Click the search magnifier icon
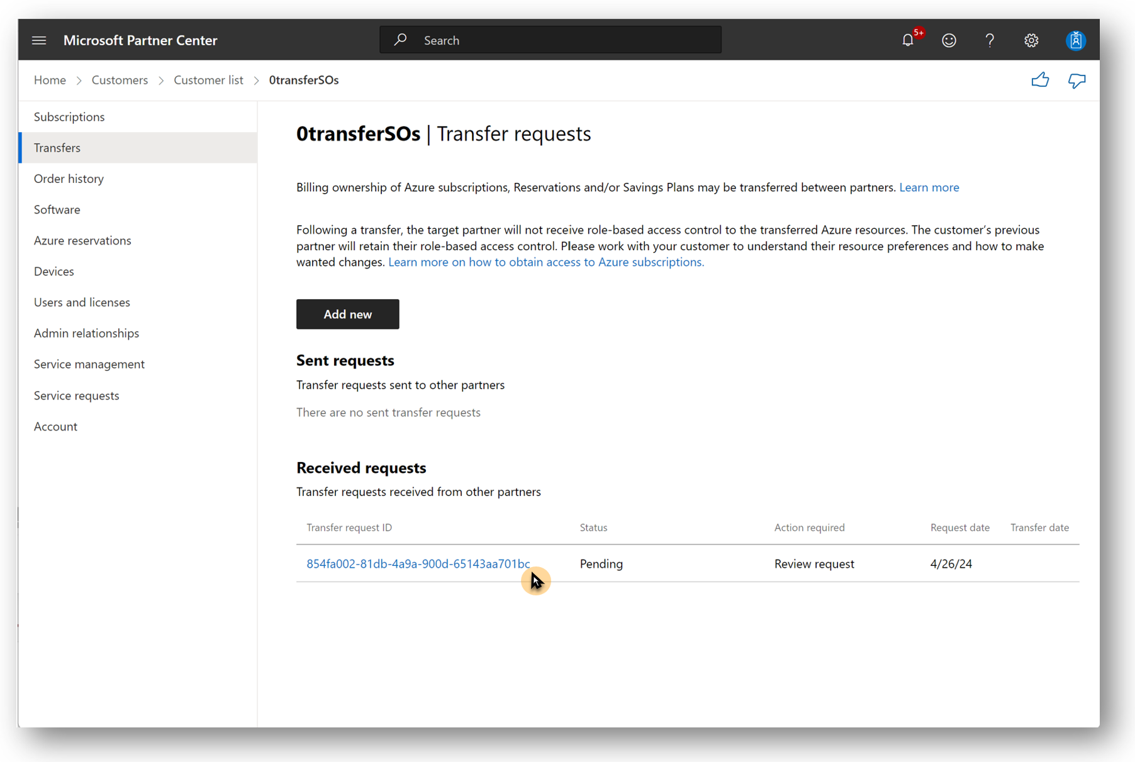The image size is (1135, 762). tap(400, 40)
